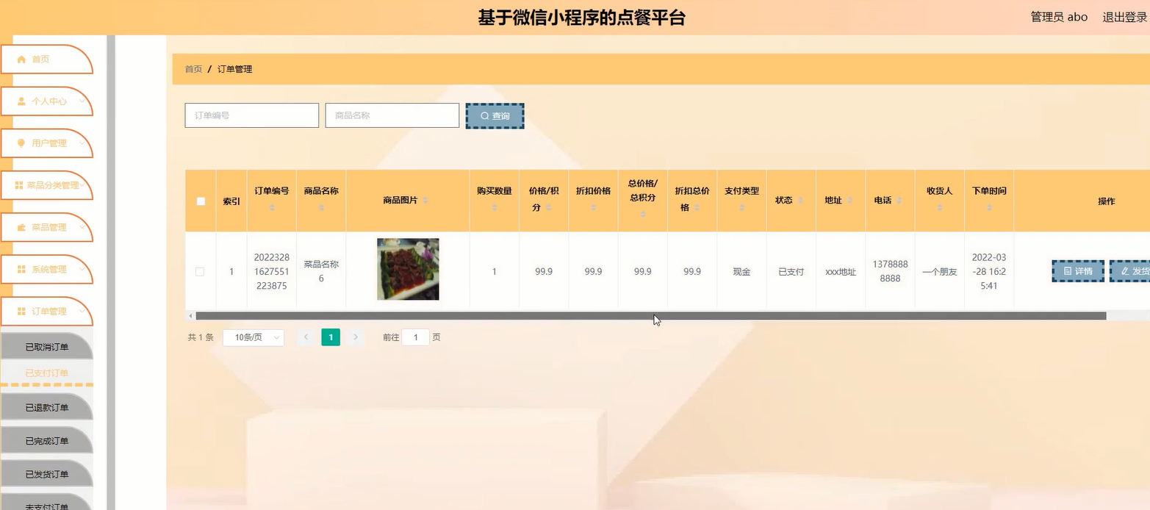Focus the 订单编号 search field
This screenshot has width=1150, height=510.
[251, 115]
